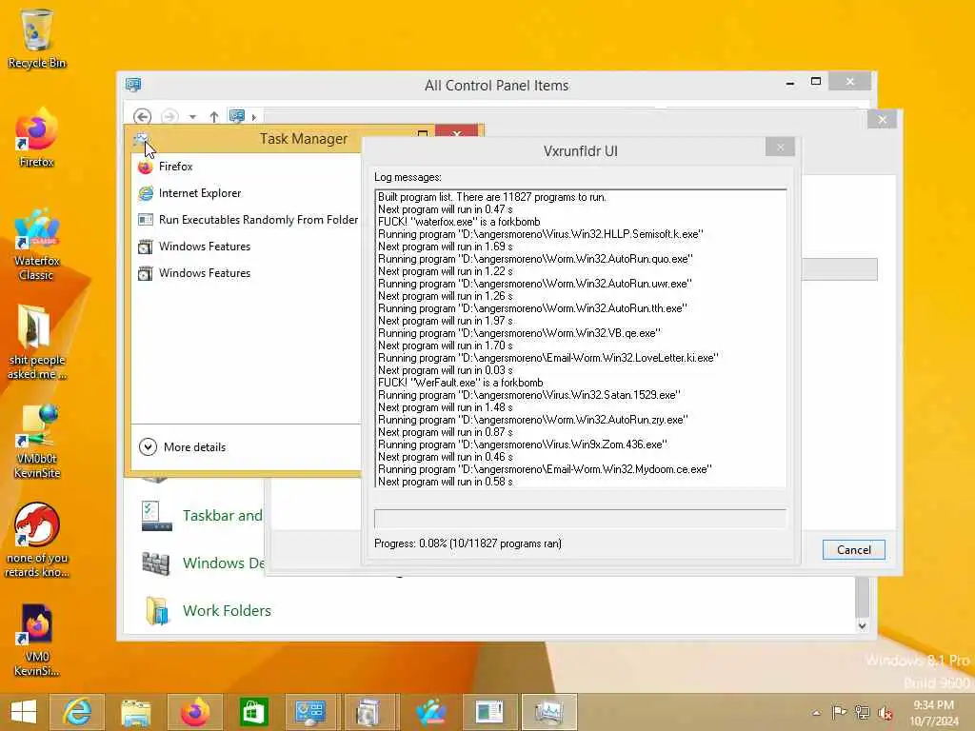
Task: Open the network icon in tray
Action: [x=863, y=713]
